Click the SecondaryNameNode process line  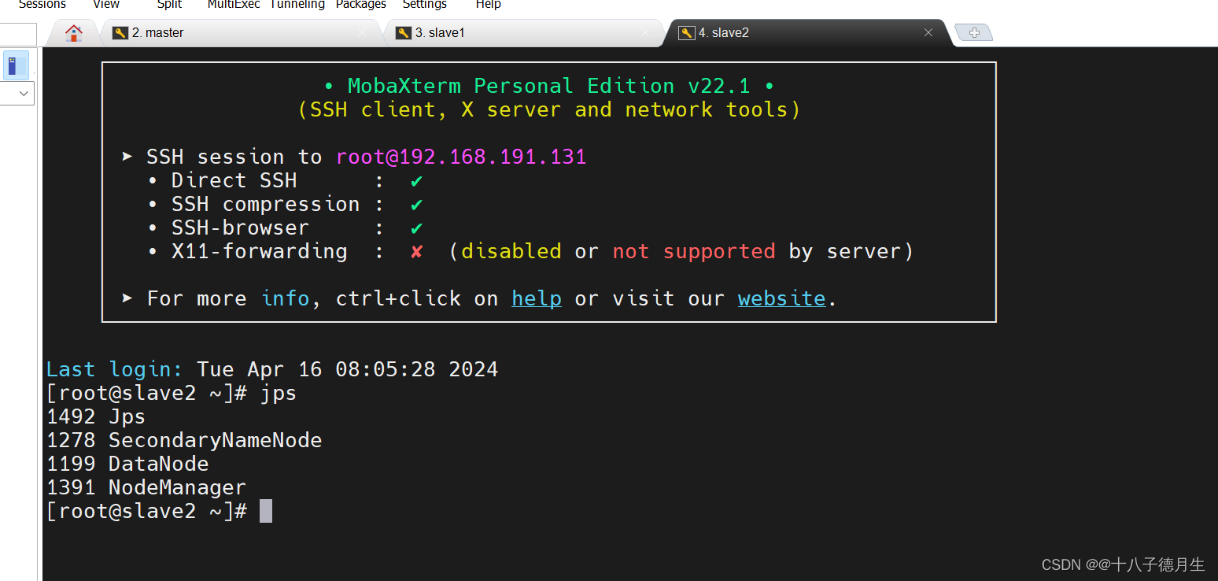(x=184, y=440)
